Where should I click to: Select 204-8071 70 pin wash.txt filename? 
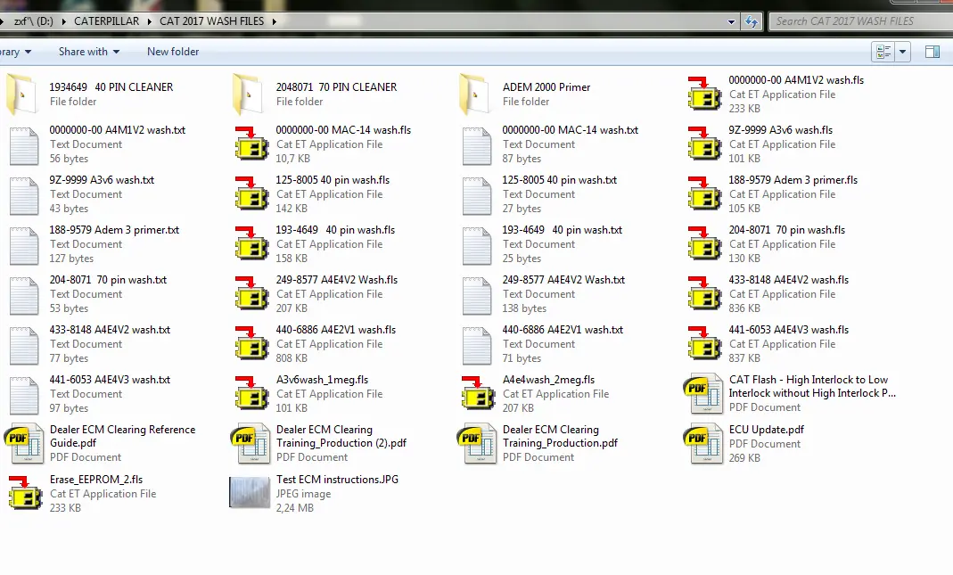coord(108,280)
